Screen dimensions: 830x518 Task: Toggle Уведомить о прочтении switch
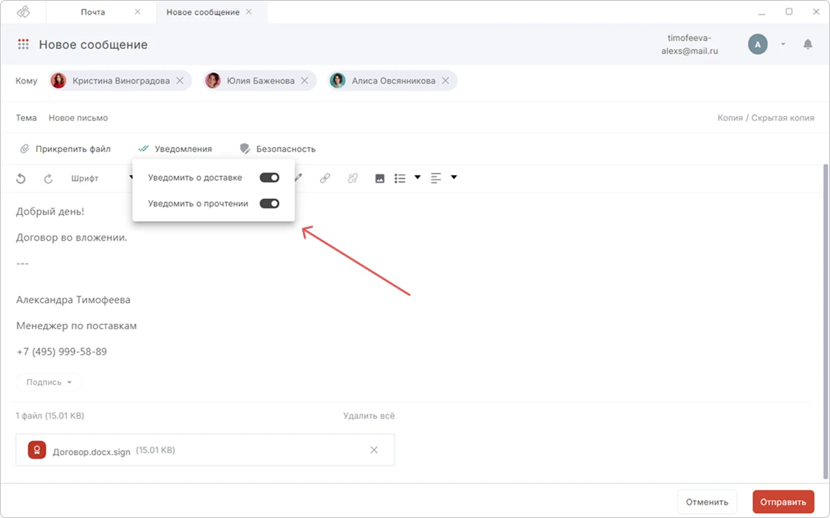(x=269, y=203)
